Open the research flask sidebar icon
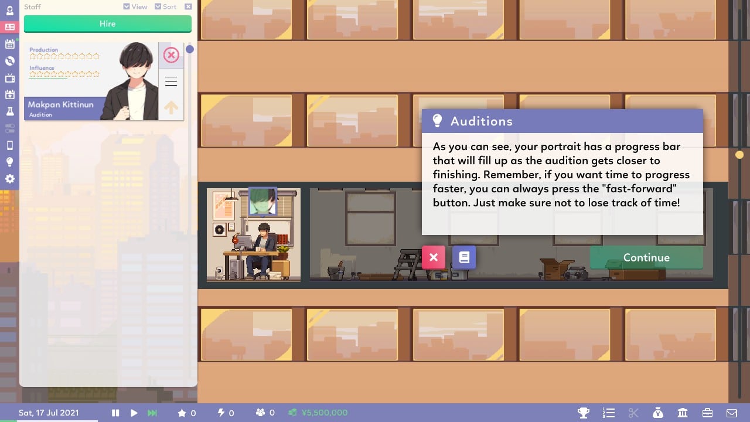Image resolution: width=750 pixels, height=422 pixels. (9, 111)
